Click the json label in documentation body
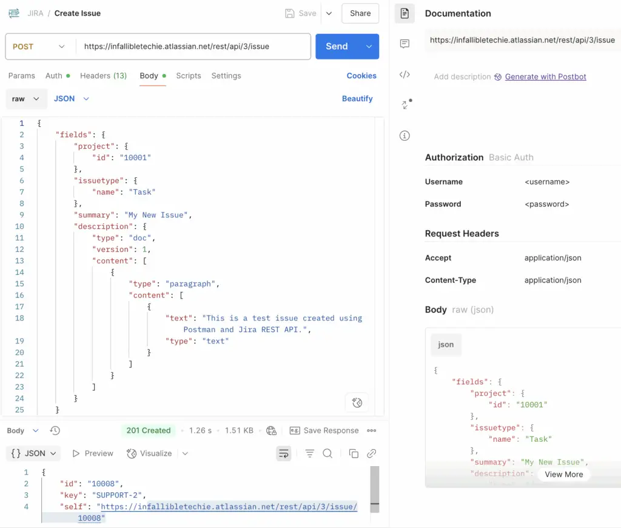 pyautogui.click(x=446, y=345)
